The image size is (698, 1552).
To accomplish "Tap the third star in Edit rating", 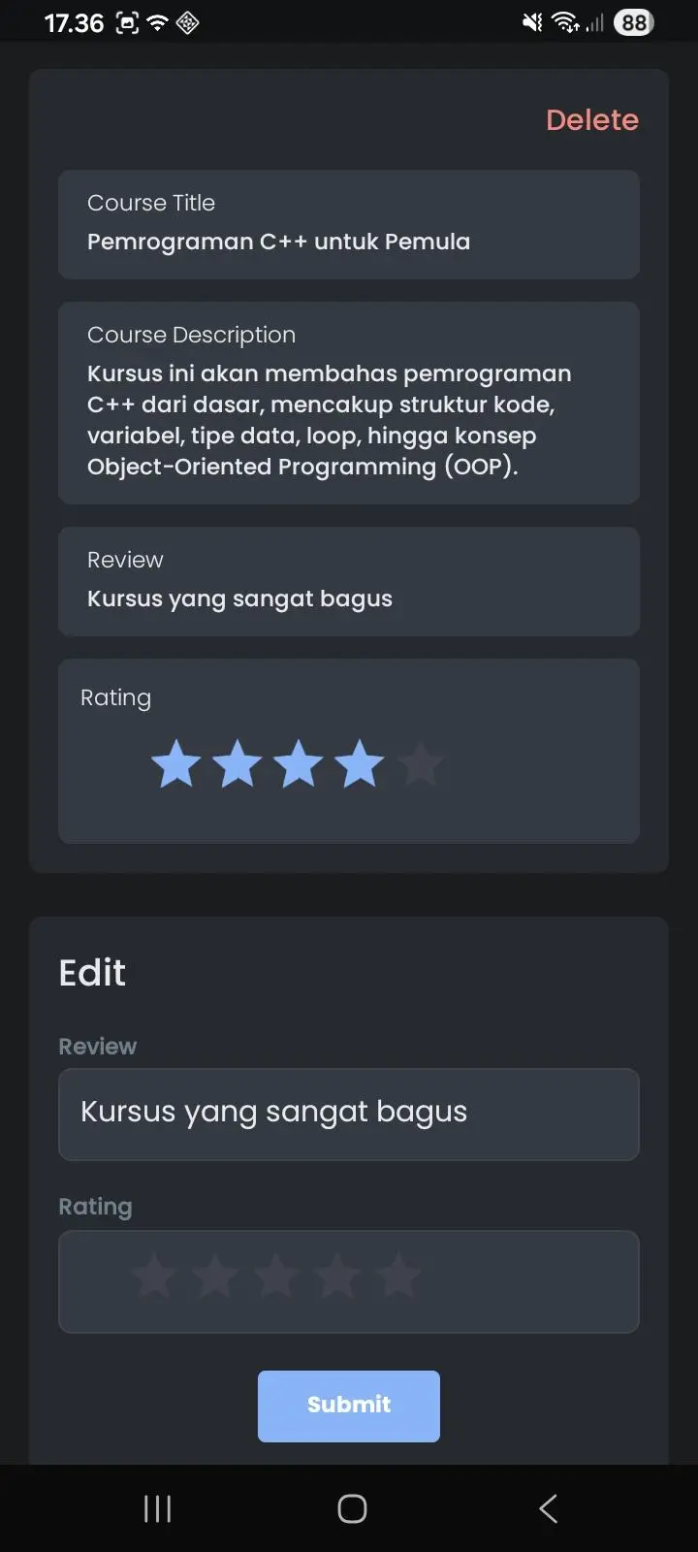I will click(x=275, y=1277).
